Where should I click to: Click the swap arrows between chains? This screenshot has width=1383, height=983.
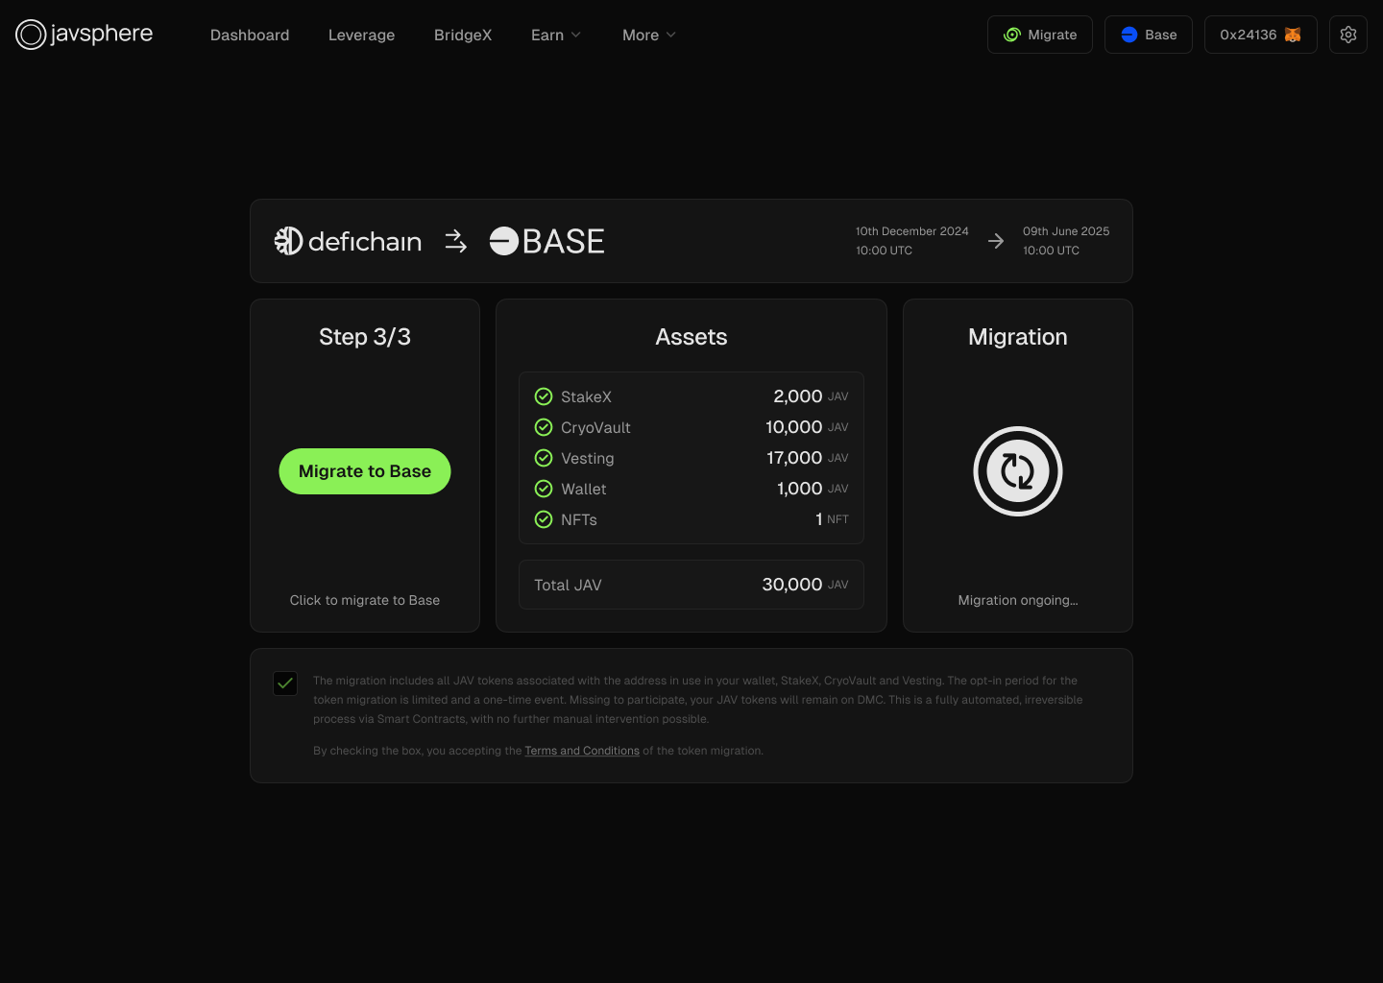(x=456, y=241)
